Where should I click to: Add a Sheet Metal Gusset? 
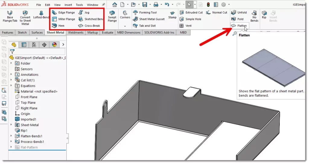point(149,19)
